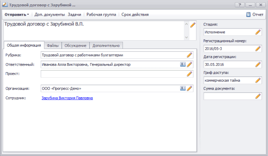Switch to the Файлы tab
This screenshot has width=268, height=156.
coord(53,45)
